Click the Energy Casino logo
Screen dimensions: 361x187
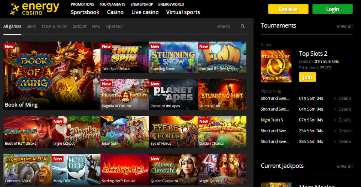tap(35, 9)
